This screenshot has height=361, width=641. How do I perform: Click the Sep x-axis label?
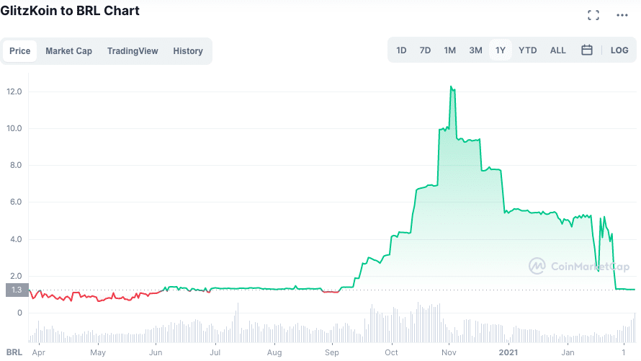(332, 352)
